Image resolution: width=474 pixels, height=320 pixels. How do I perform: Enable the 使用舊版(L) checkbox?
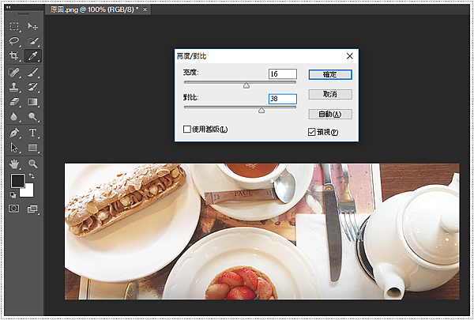[x=186, y=130]
